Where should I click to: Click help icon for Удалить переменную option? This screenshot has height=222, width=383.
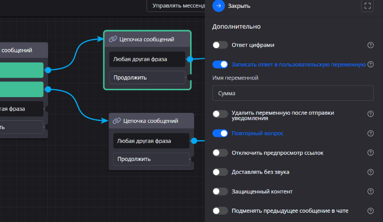(370, 114)
